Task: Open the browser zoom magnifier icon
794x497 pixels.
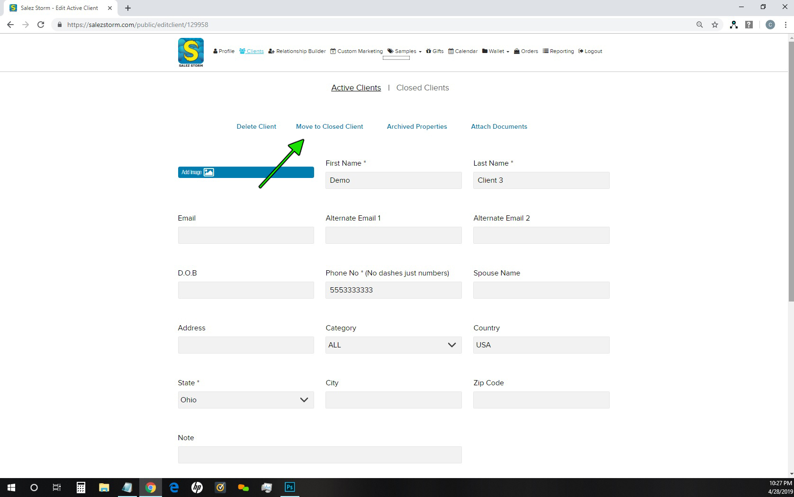Action: point(699,25)
